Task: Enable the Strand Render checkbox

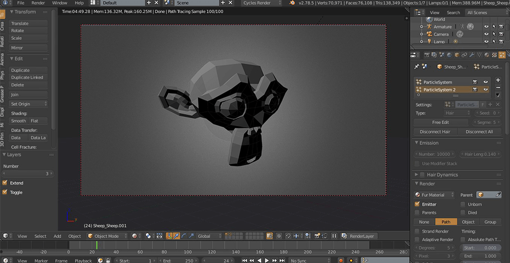Action: pos(417,231)
